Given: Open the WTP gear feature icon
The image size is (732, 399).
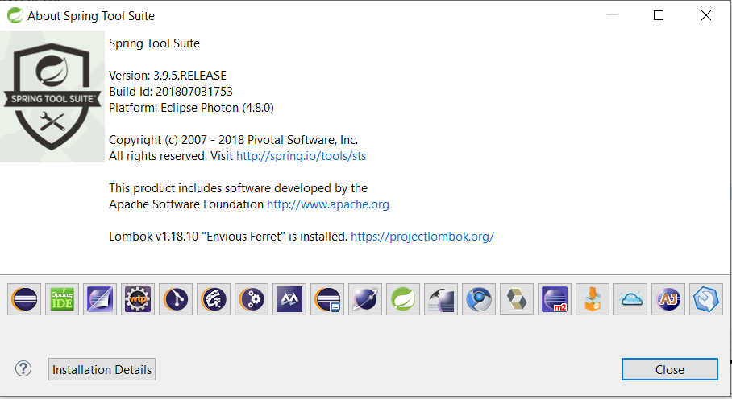Looking at the screenshot, I should 138,299.
